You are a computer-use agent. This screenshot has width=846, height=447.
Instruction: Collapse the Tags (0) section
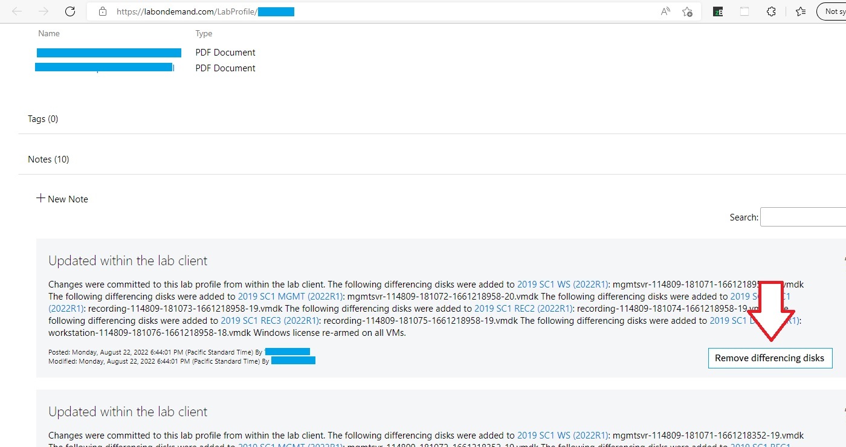pos(43,119)
